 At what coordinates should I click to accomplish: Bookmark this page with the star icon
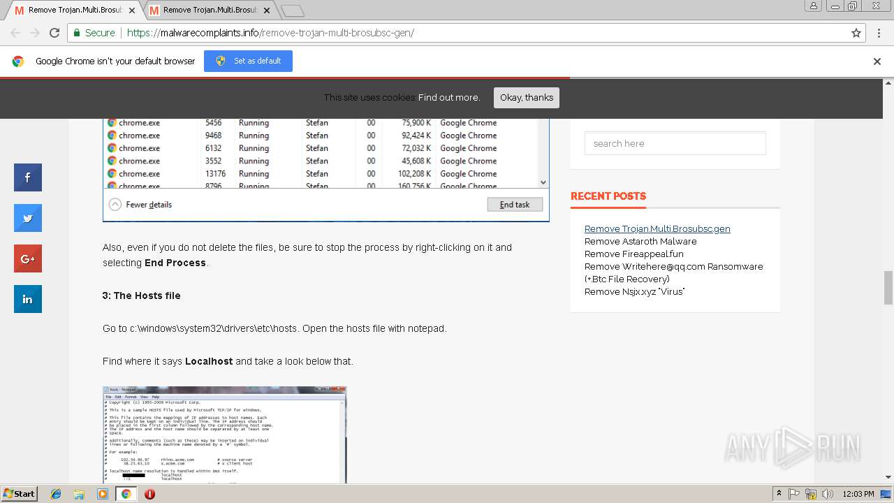856,33
